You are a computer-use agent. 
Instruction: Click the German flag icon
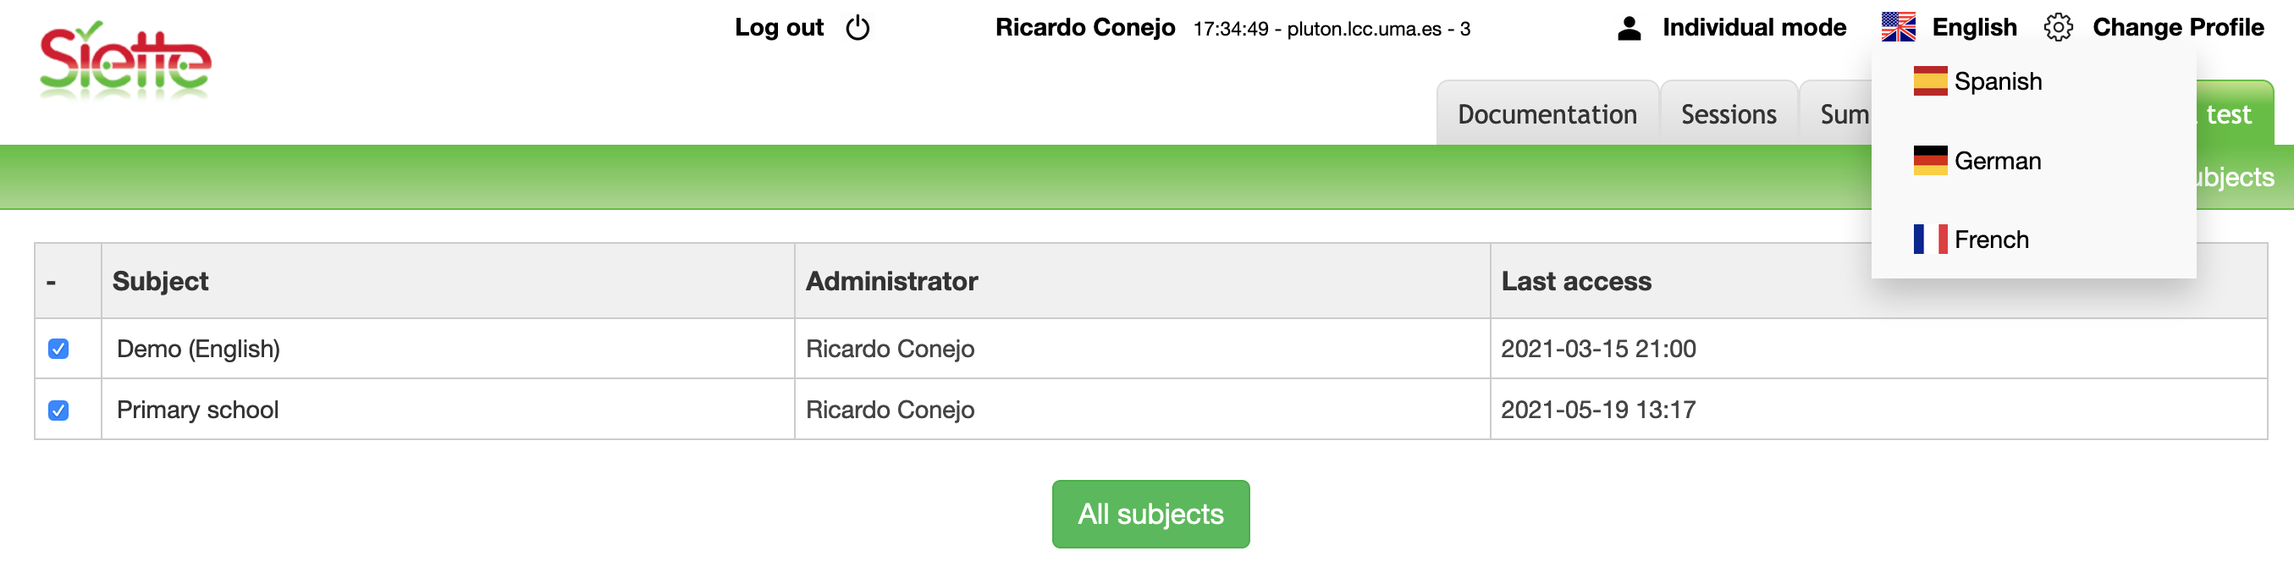(x=1930, y=160)
